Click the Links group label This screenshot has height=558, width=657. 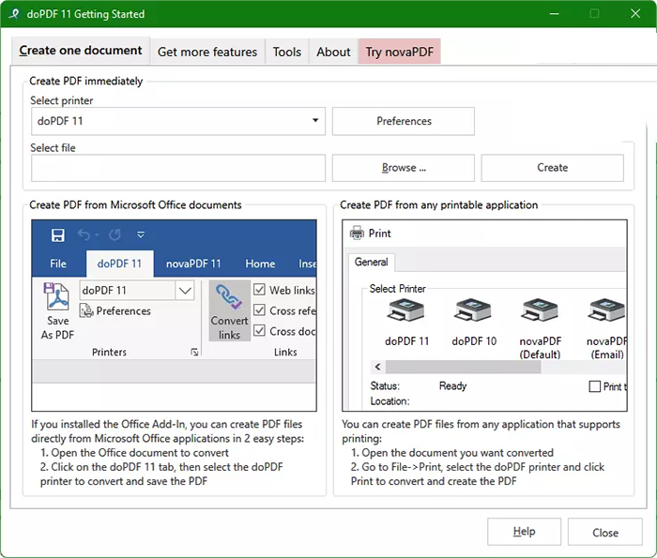point(285,352)
